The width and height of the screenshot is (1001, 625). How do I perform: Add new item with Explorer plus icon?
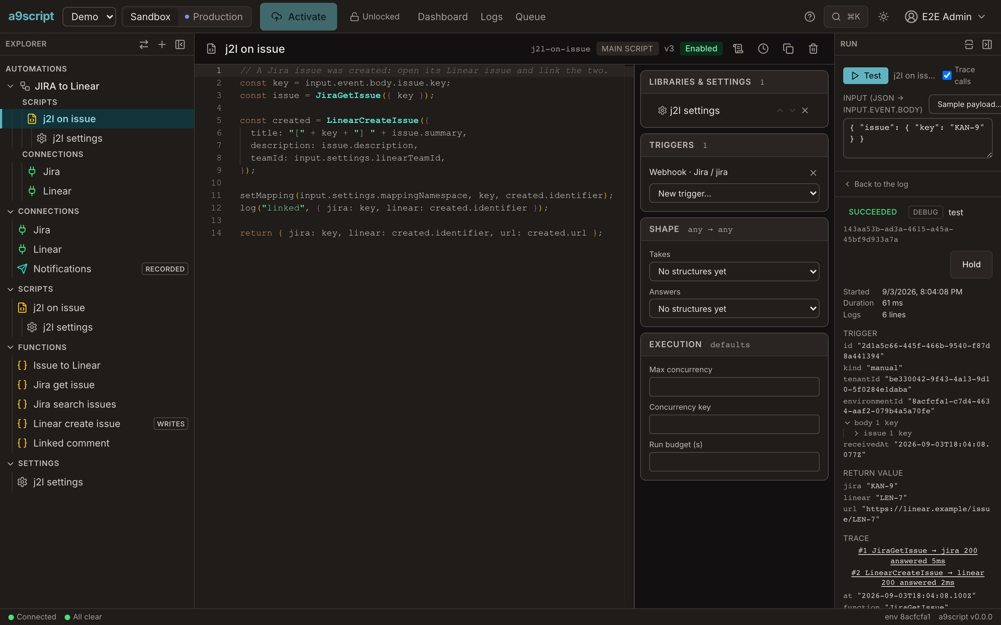coord(162,44)
